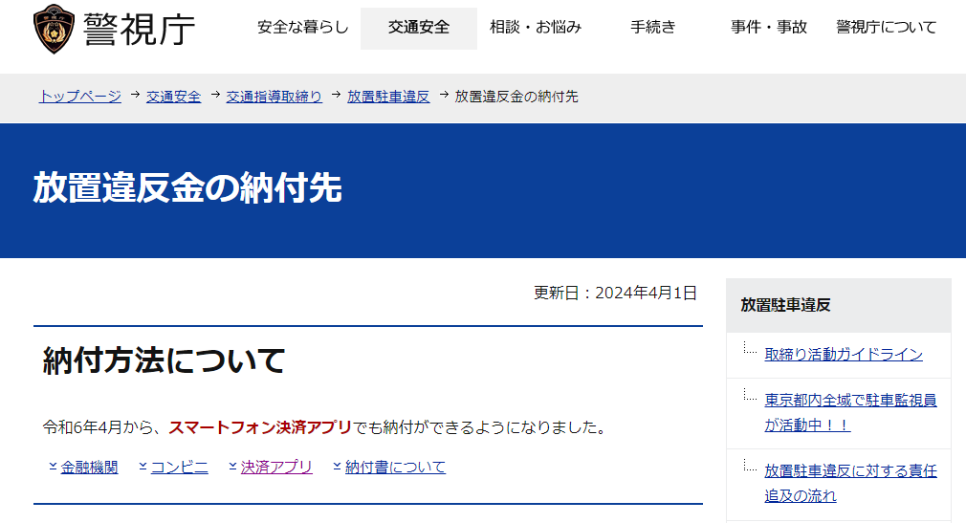Screen dimensions: 966x523
Task: Open 放置駐車違反に対する責任追及の流れ link
Action: (x=849, y=483)
